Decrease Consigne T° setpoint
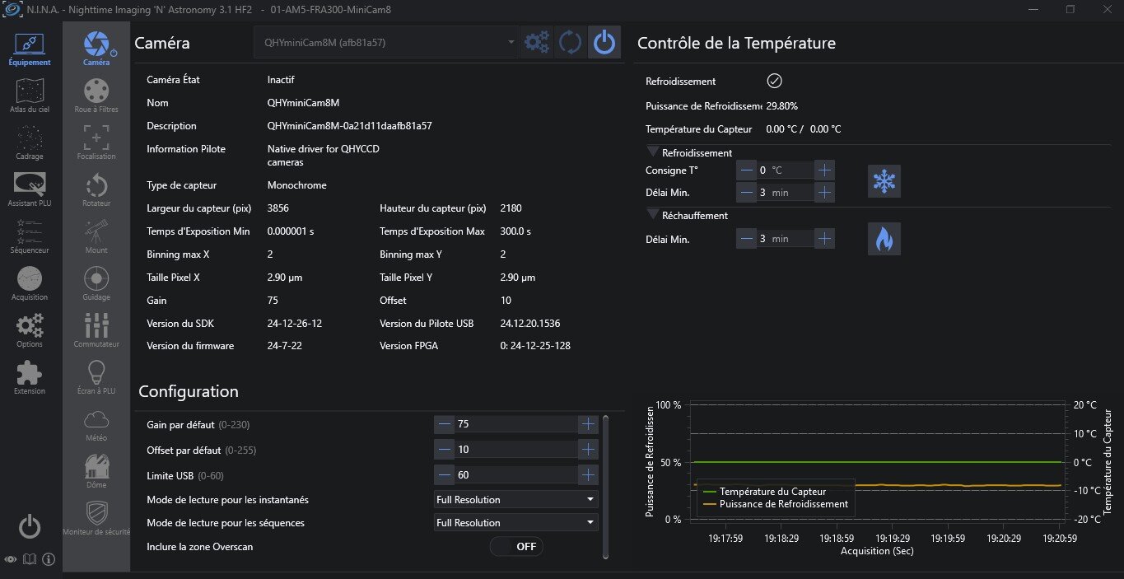The height and width of the screenshot is (579, 1124). pos(746,170)
